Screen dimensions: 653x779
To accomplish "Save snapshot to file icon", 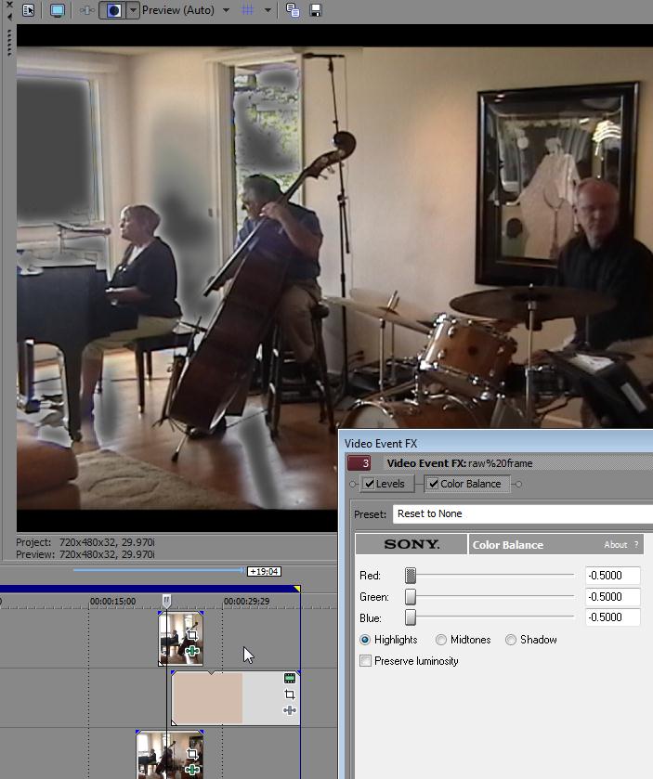I will click(316, 10).
